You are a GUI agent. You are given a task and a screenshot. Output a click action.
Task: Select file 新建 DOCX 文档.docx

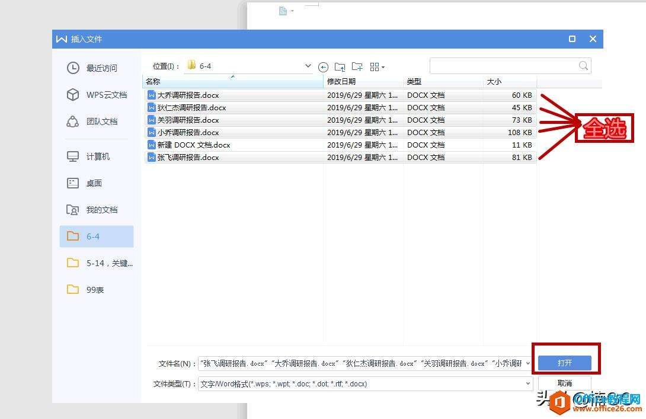tap(340, 145)
